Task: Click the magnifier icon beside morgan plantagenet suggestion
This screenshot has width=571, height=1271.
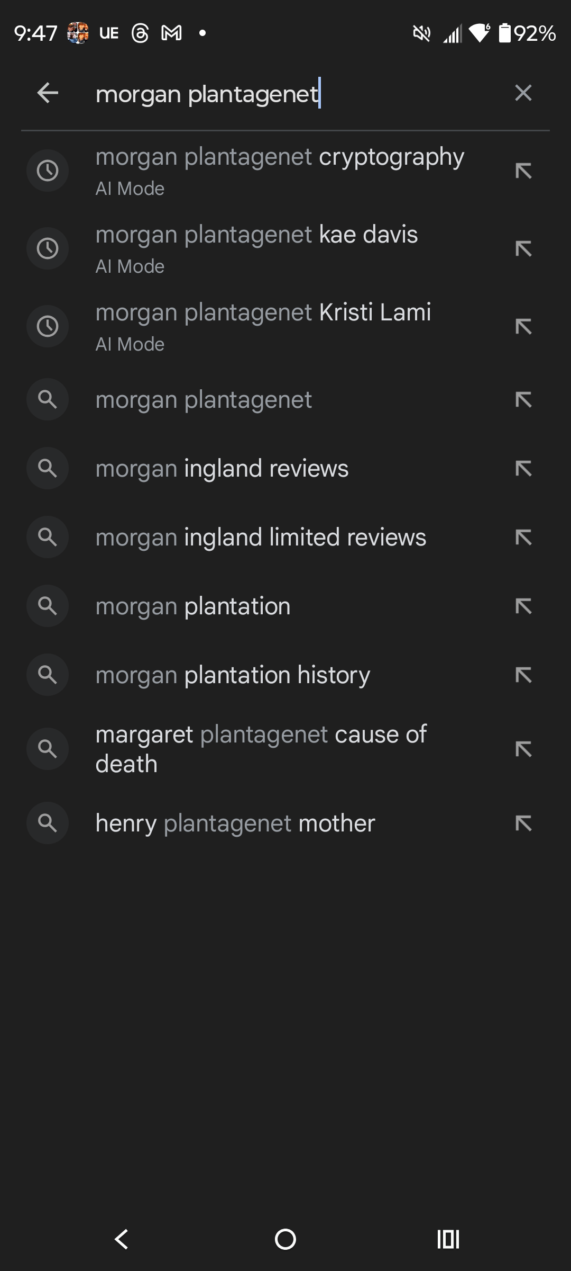Action: coord(47,400)
